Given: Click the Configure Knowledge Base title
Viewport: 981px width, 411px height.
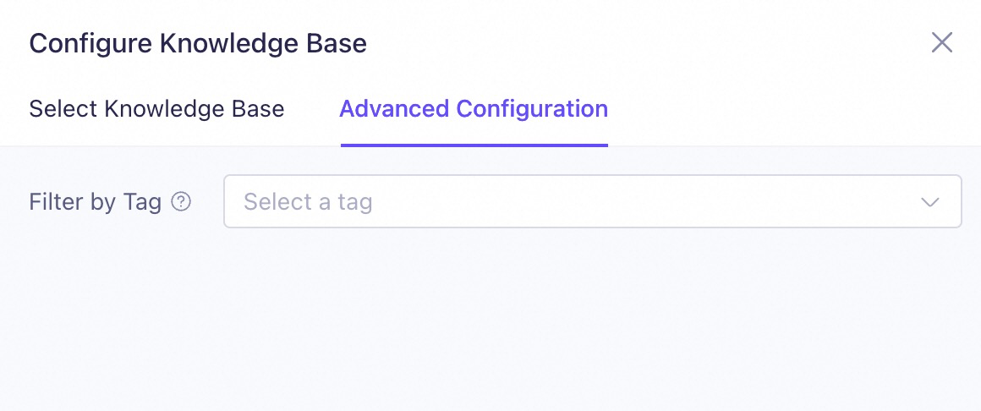Looking at the screenshot, I should pos(198,44).
